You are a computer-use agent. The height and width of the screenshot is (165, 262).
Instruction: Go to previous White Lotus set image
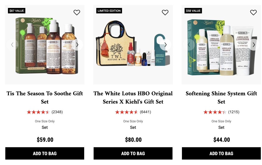101,45
